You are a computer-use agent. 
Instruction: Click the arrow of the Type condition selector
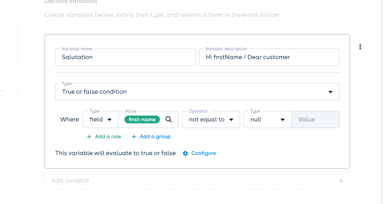click(331, 92)
